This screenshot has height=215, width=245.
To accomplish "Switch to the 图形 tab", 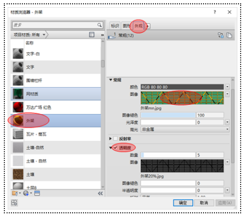I will (126, 26).
